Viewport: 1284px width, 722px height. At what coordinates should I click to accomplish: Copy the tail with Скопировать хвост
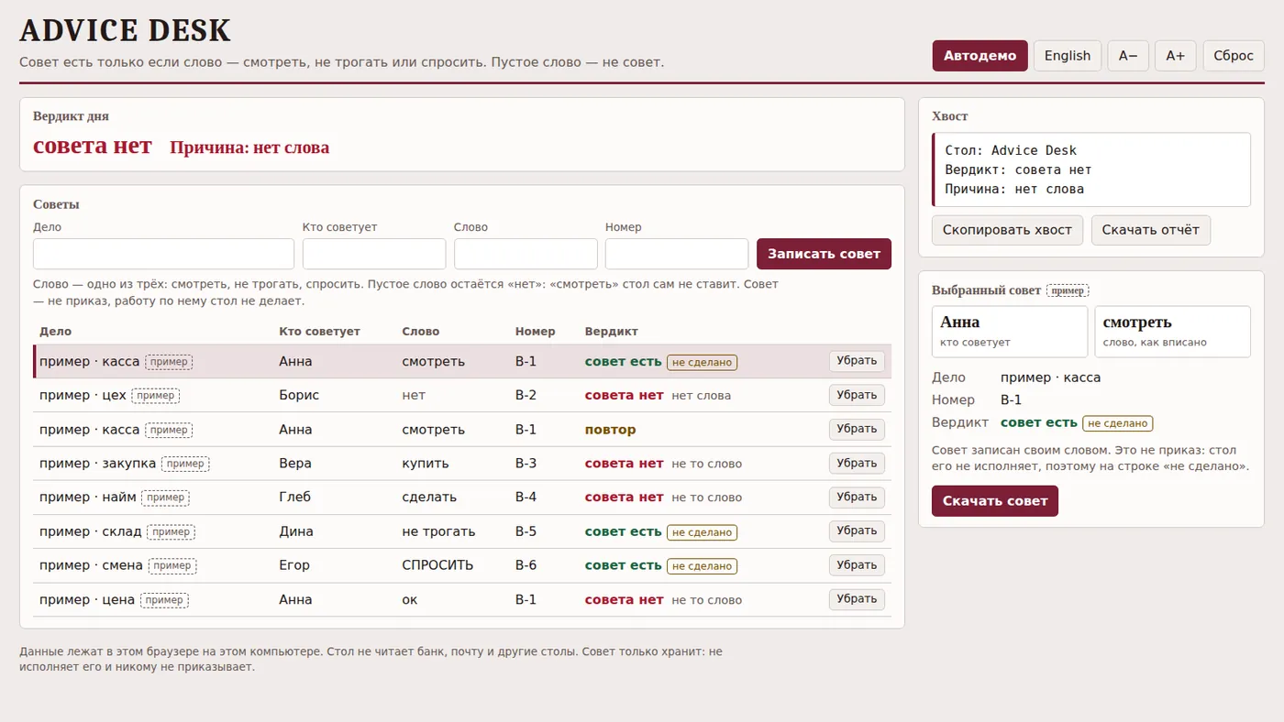[x=1007, y=230]
